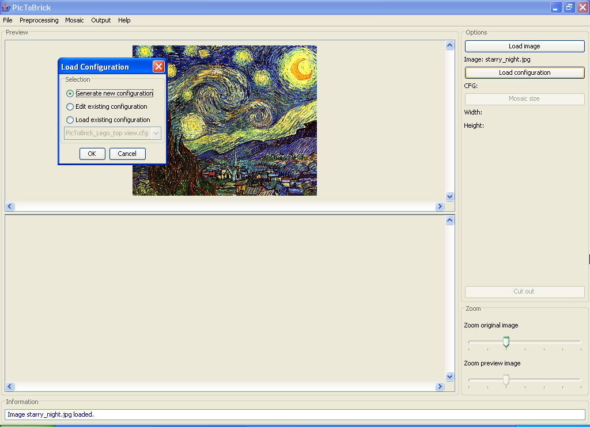Open the Output menu
This screenshot has height=427, width=590.
[101, 20]
